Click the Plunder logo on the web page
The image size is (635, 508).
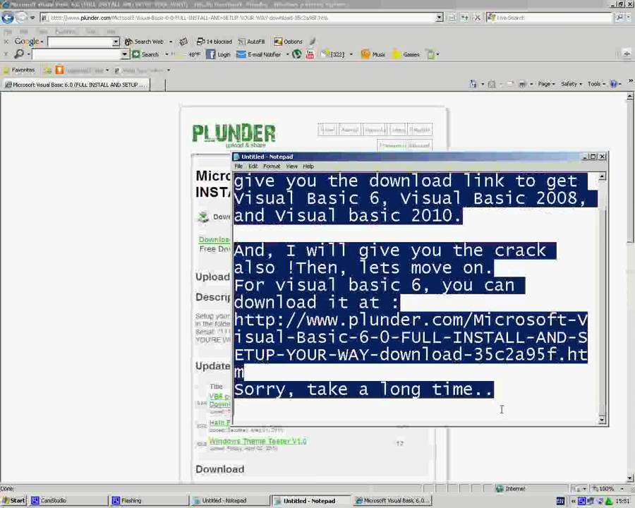tap(234, 135)
